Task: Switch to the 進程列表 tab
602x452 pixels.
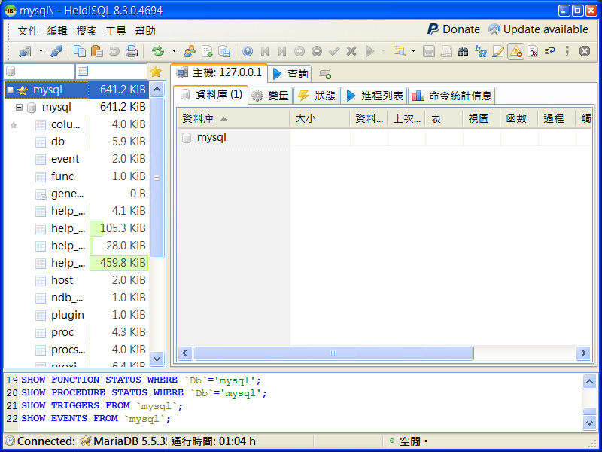Action: point(374,96)
